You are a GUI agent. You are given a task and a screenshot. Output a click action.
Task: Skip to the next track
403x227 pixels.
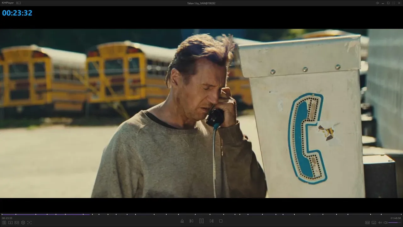click(212, 221)
